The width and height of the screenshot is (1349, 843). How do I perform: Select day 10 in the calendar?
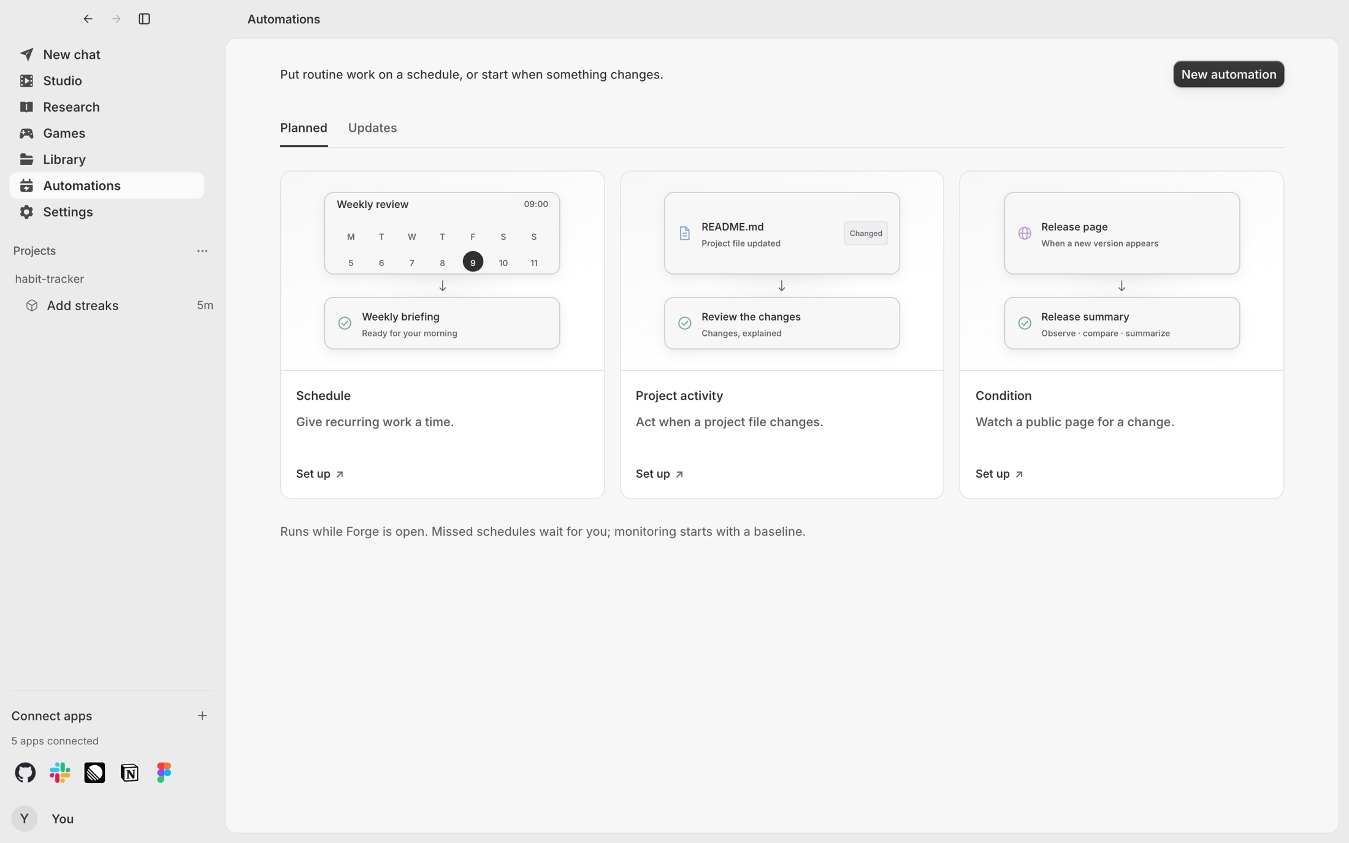pyautogui.click(x=503, y=263)
